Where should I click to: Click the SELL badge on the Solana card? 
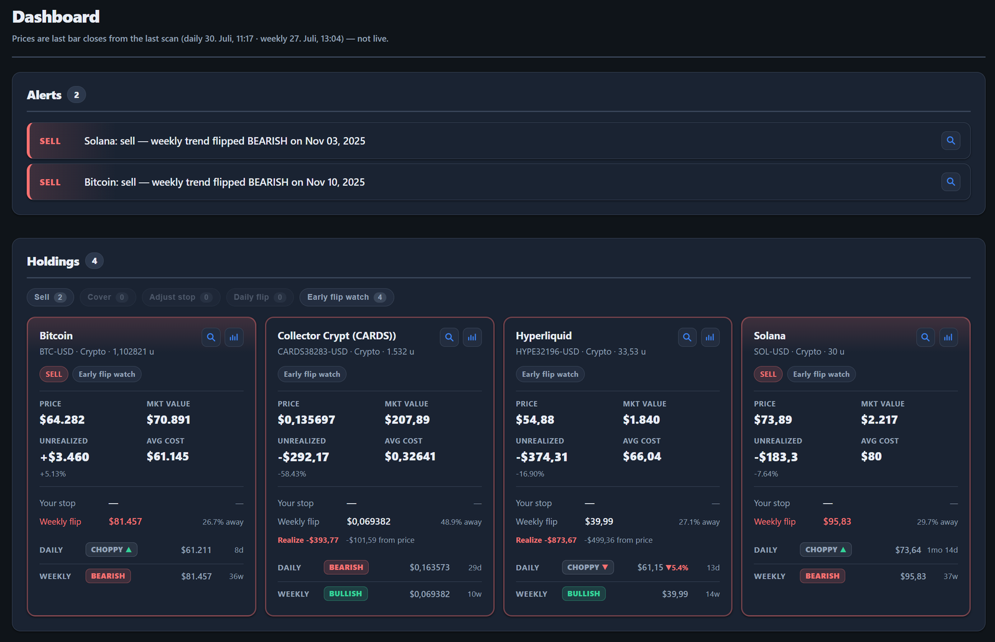coord(768,374)
